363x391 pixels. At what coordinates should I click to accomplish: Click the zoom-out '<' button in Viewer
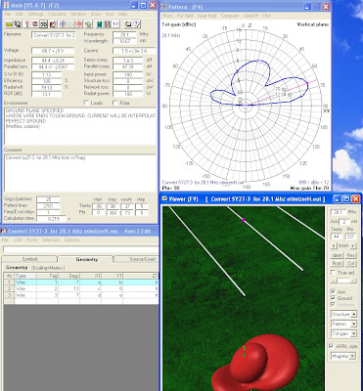[x=333, y=245]
